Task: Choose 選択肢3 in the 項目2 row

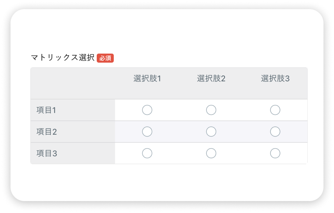Action: click(275, 132)
